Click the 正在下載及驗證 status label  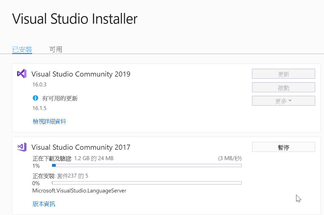(x=52, y=159)
